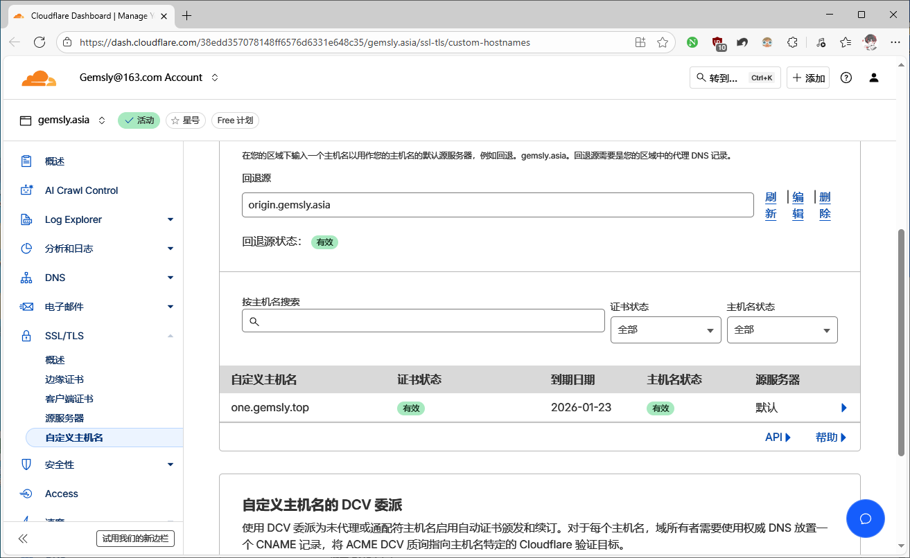Click the Cloudflare logo icon
The image size is (910, 558).
tap(39, 77)
